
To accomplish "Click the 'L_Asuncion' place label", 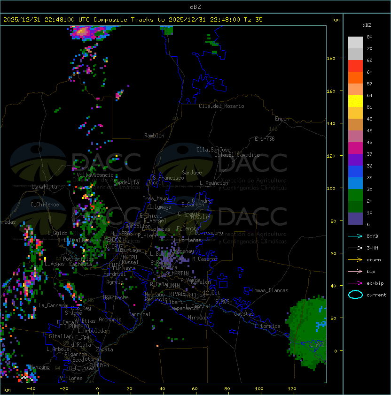I will (214, 183).
